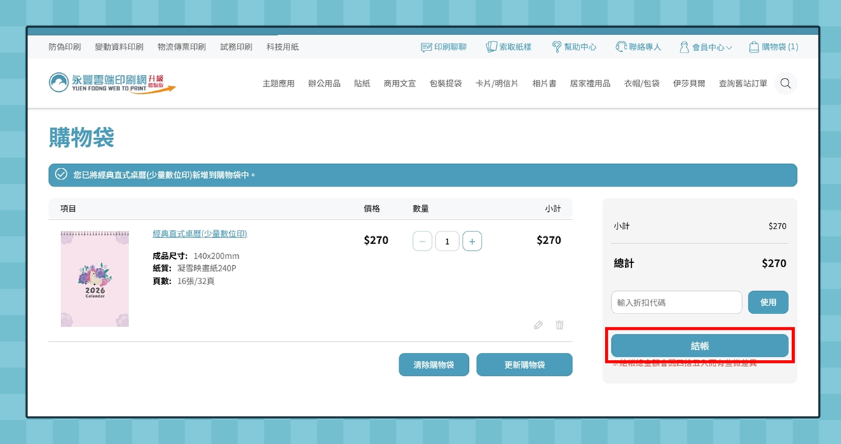The image size is (841, 444).
Task: Select 居家禮用品 category menu
Action: click(590, 83)
